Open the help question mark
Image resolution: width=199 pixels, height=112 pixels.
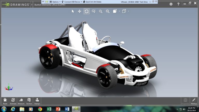click(x=178, y=4)
